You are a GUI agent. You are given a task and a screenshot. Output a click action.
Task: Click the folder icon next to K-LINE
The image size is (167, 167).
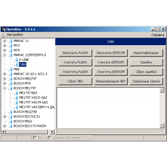point(16,60)
